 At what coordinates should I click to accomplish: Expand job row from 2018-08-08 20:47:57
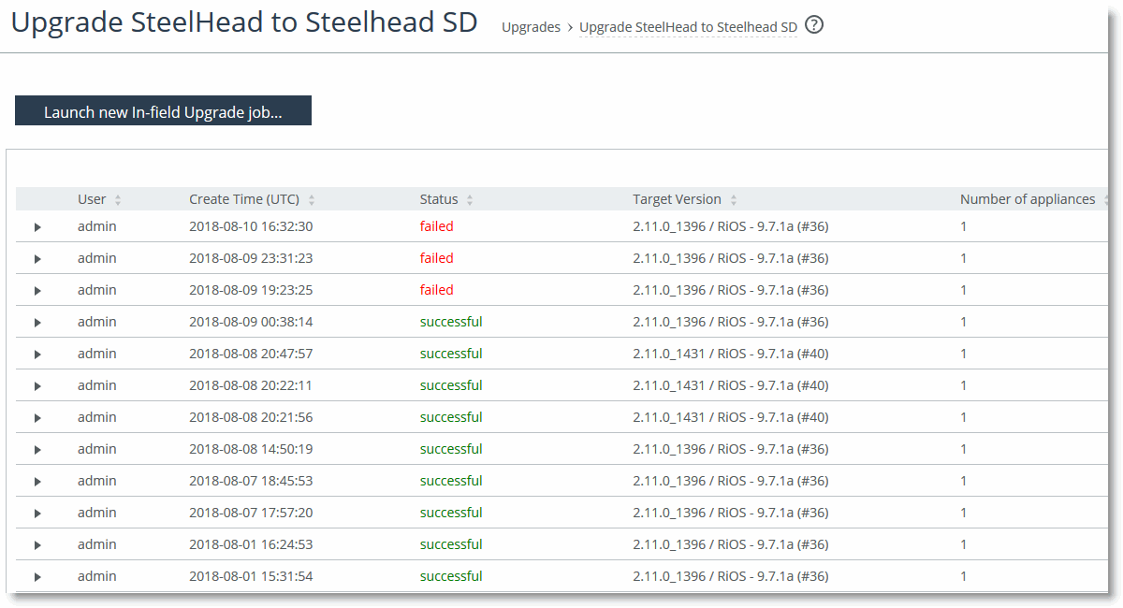coord(37,355)
